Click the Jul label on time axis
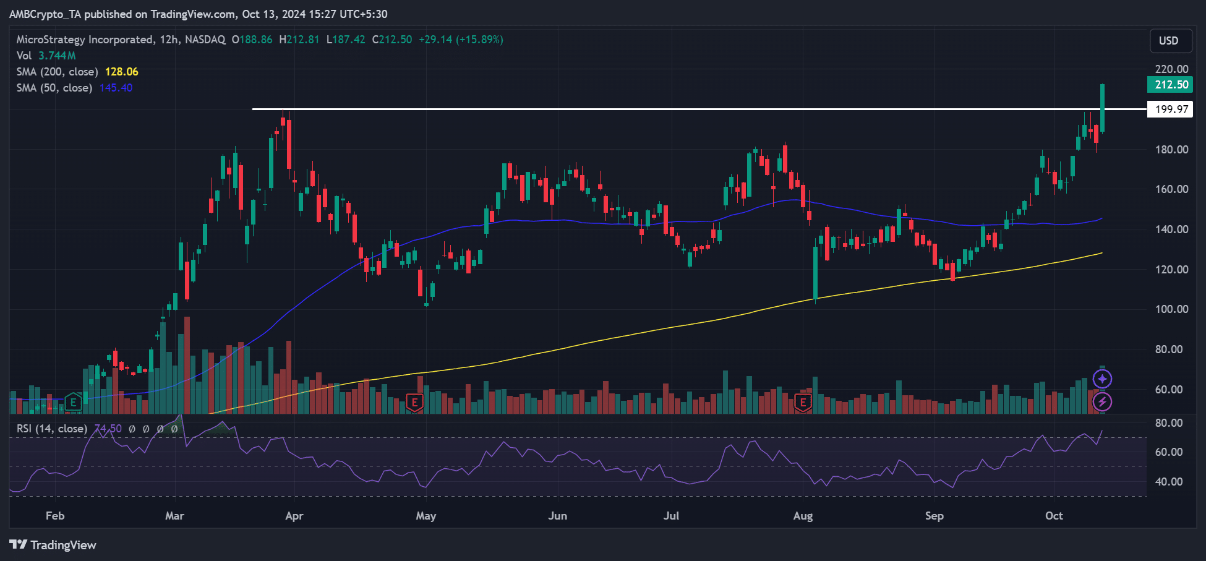Viewport: 1206px width, 561px height. [671, 516]
